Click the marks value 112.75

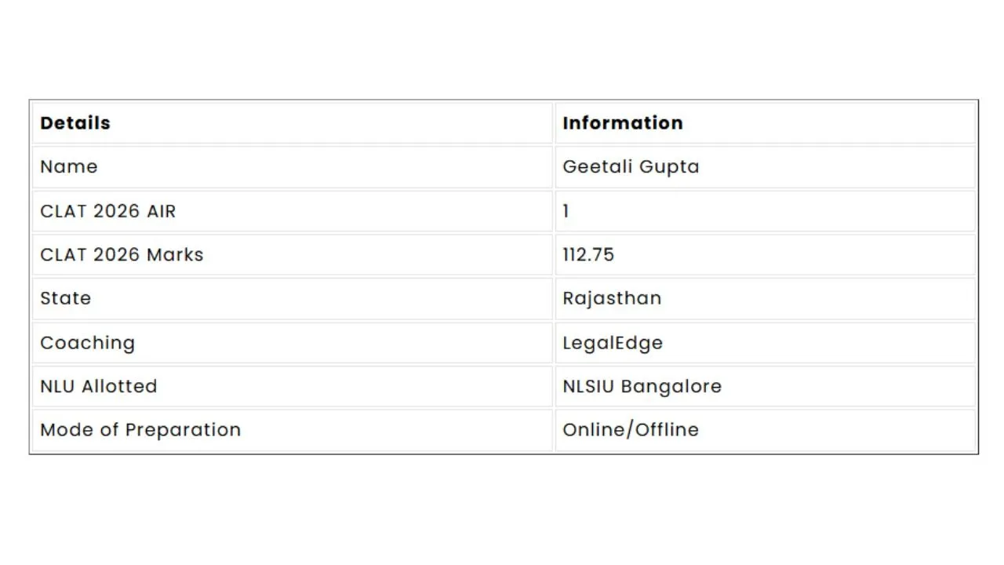pos(588,255)
